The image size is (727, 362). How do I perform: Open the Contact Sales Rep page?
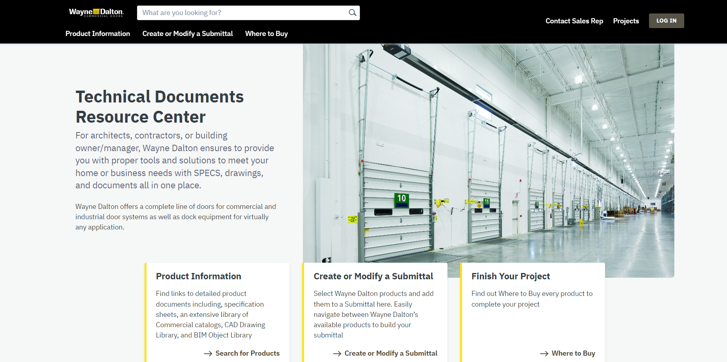coord(574,21)
